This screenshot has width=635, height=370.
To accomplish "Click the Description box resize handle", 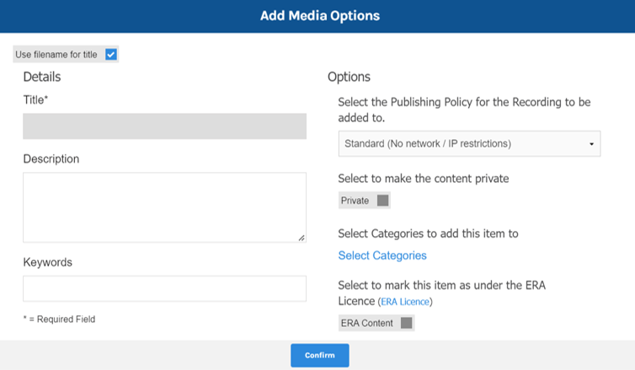I will coord(301,238).
